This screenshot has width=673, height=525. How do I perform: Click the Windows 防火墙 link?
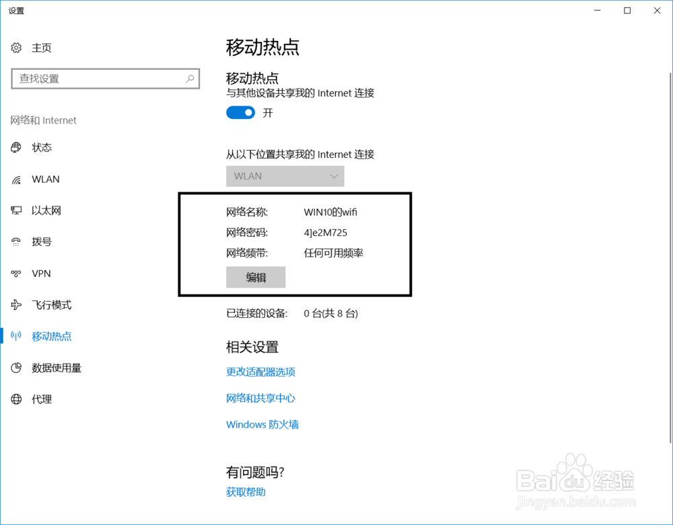point(262,424)
